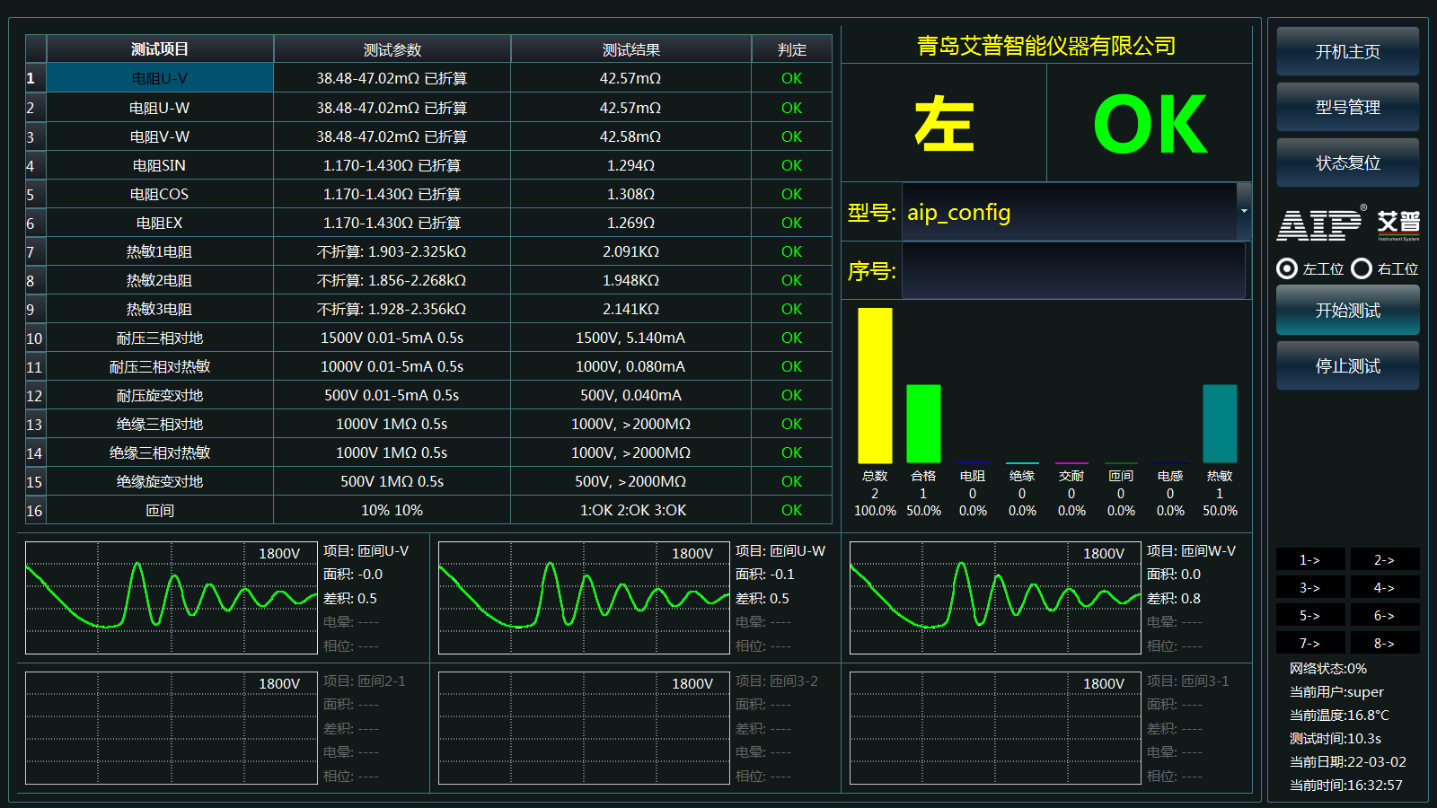The image size is (1437, 808).
Task: Click the 开机主页 navigation button
Action: point(1347,51)
